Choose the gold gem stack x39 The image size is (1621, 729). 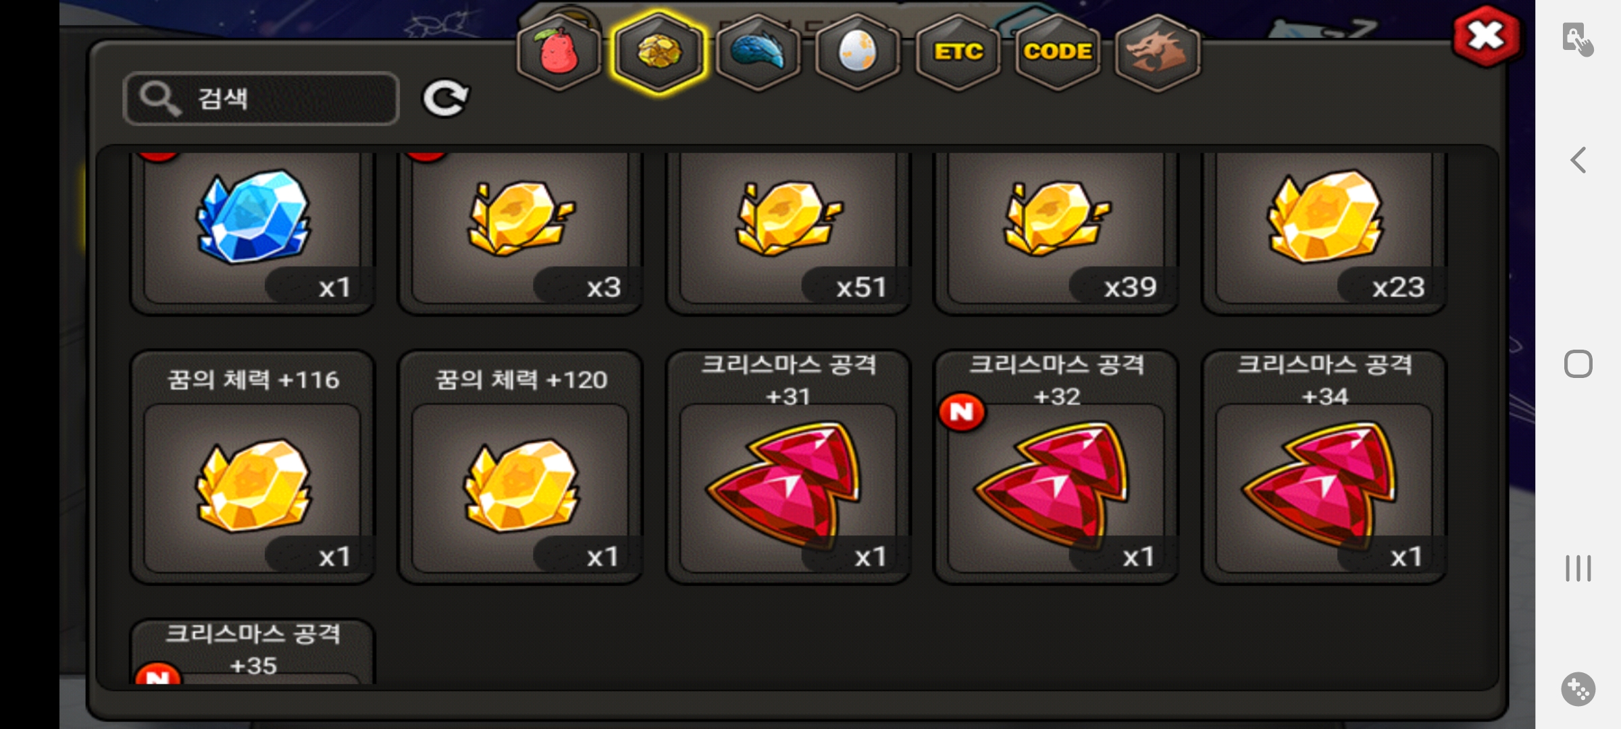click(x=1056, y=230)
